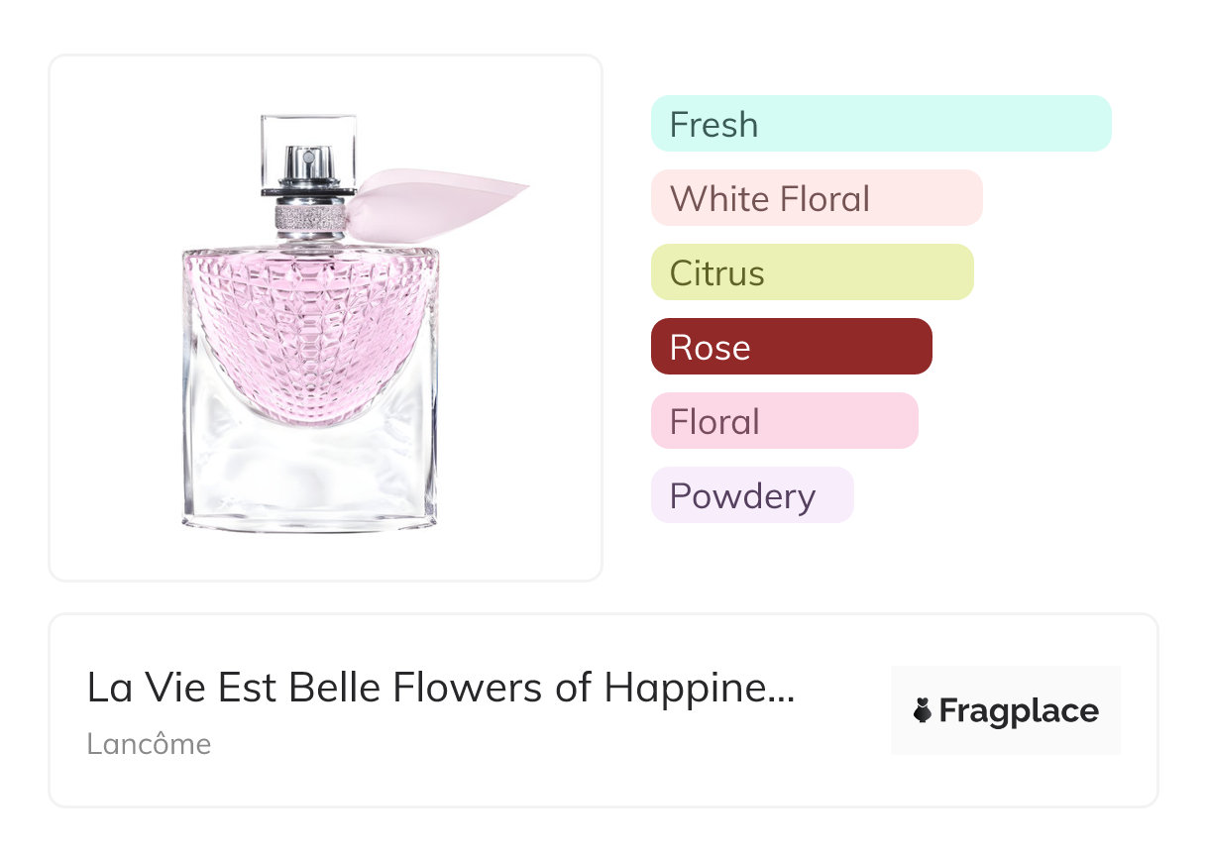Screen dimensions: 1207x856
Task: Click the Fragplace wordmark text
Action: click(1019, 711)
